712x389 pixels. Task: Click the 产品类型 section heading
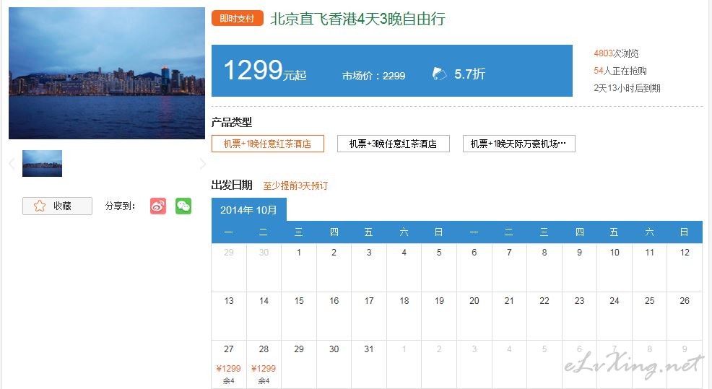(x=232, y=122)
